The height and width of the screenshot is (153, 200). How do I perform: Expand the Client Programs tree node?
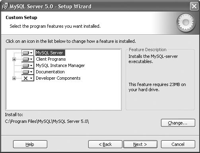click(14, 59)
